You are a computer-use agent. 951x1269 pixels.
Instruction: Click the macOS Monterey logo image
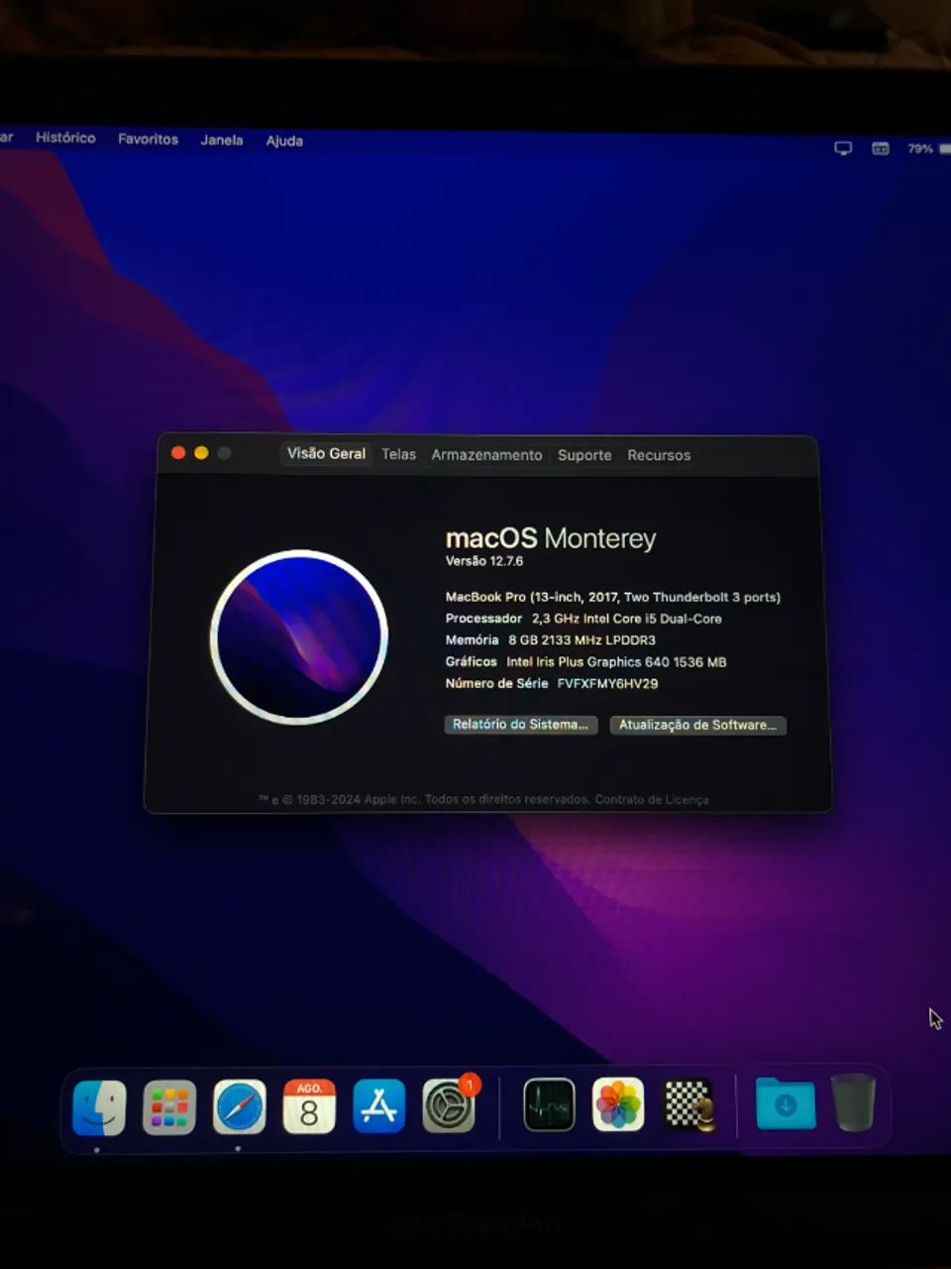click(x=298, y=636)
